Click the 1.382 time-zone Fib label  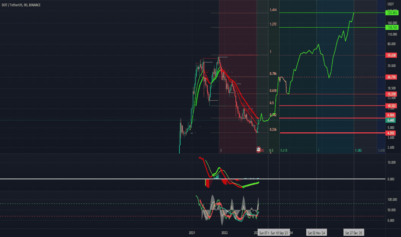pos(358,150)
